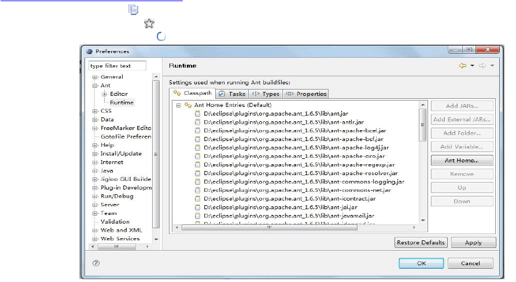Select the ant-commons-net.jar classpath entry
Image resolution: width=516 pixels, height=282 pixels.
(x=297, y=190)
